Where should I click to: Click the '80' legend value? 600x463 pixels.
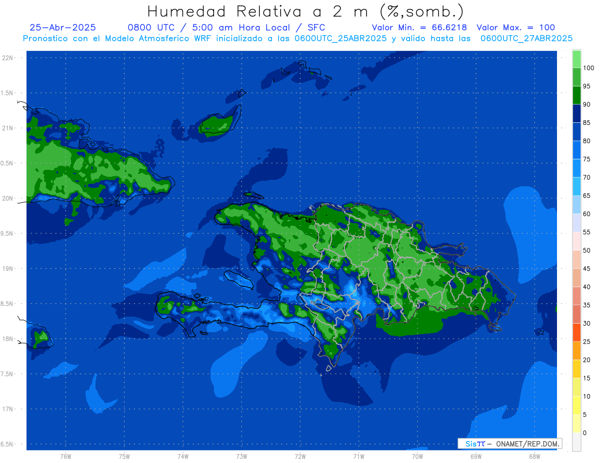coord(586,141)
